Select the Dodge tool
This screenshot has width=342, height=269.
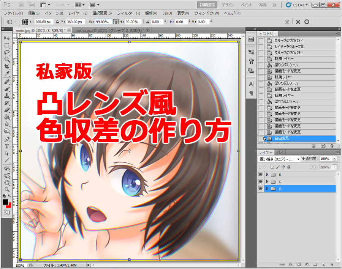[7, 131]
